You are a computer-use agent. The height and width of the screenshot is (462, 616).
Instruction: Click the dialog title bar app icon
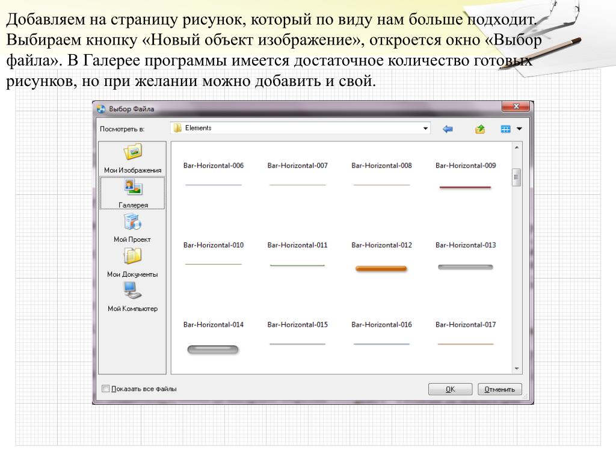pos(101,109)
